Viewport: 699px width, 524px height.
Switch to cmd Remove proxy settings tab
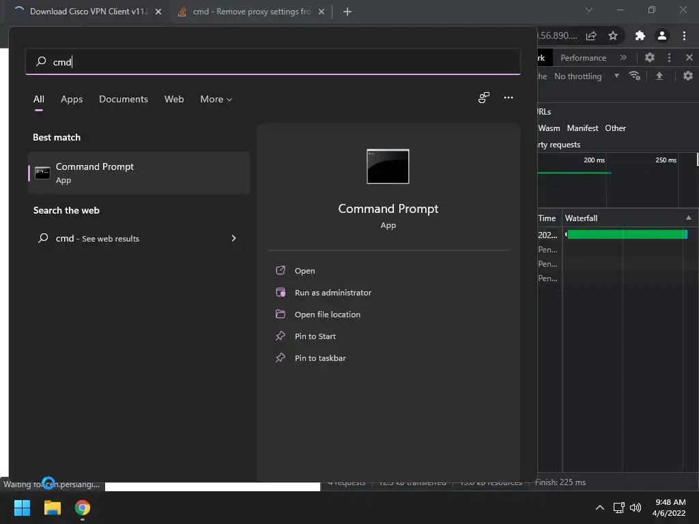tap(251, 12)
